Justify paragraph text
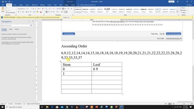Image resolution: width=194 pixels, height=109 pixels. click(53, 12)
